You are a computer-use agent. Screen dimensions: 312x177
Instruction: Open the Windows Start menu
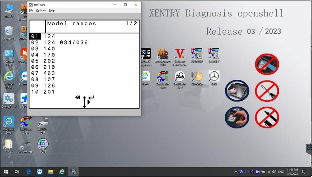click(6, 172)
